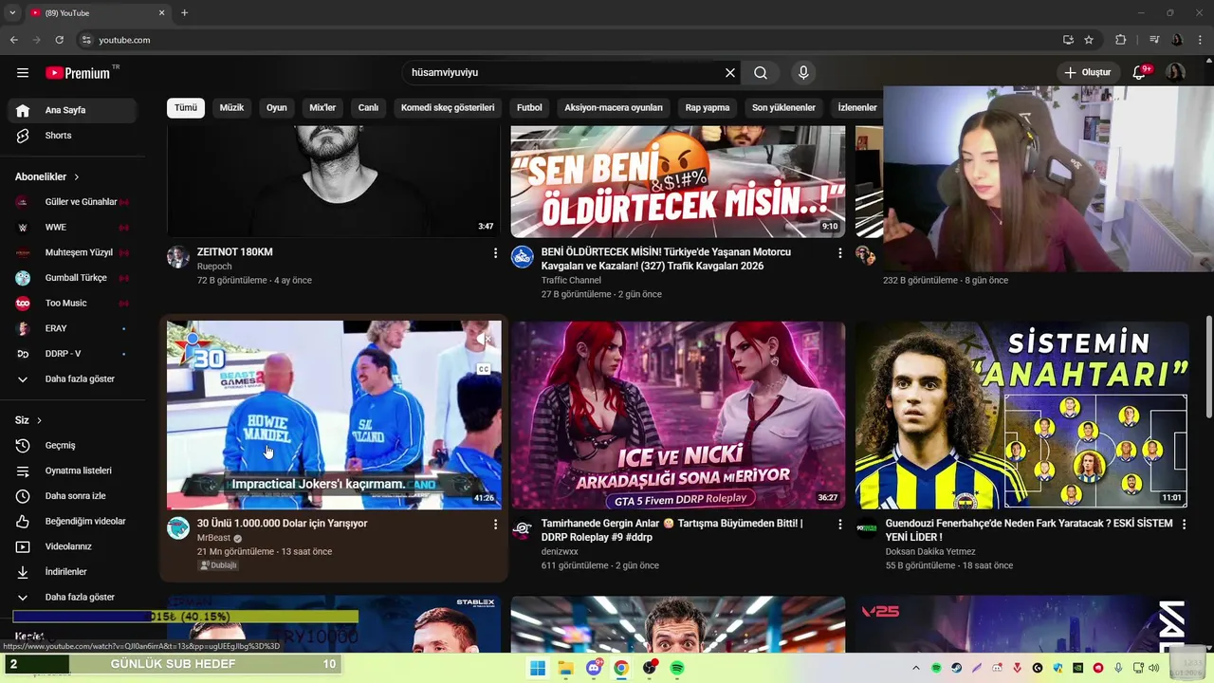Click the browser reload button
Viewport: 1214px width, 683px height.
coord(59,40)
